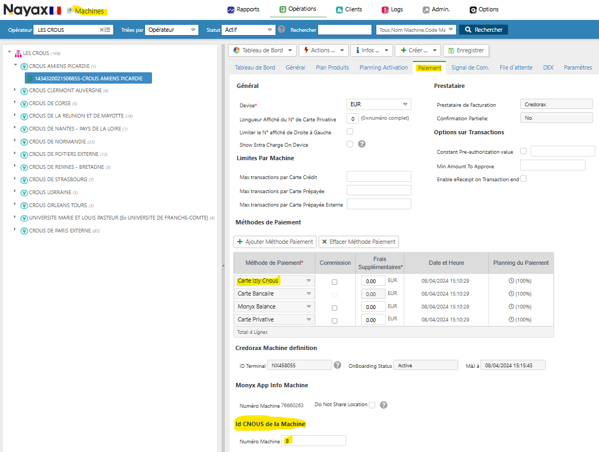Toggle Commission checkbox for Monyx Balance
Screen dimensions: 599x452
[x=334, y=307]
